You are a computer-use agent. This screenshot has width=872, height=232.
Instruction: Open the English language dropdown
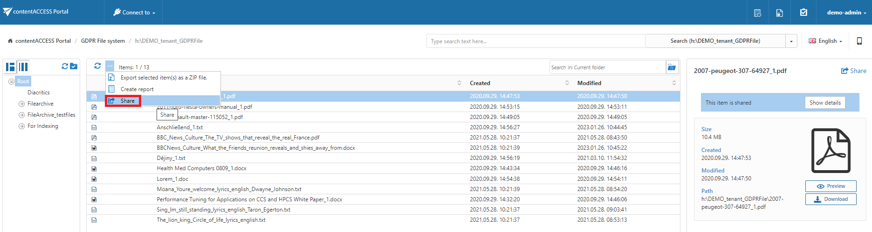point(825,41)
